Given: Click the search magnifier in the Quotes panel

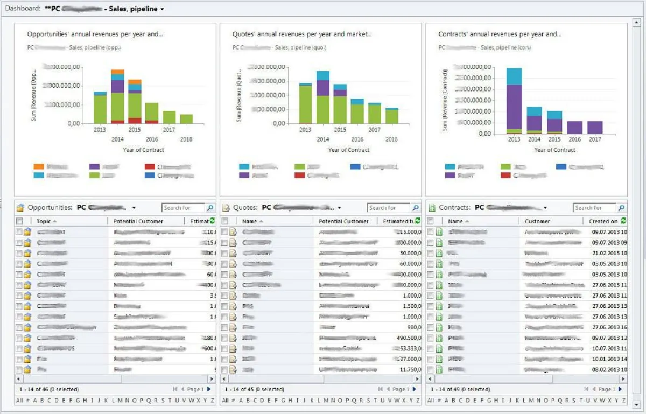Looking at the screenshot, I should 415,207.
